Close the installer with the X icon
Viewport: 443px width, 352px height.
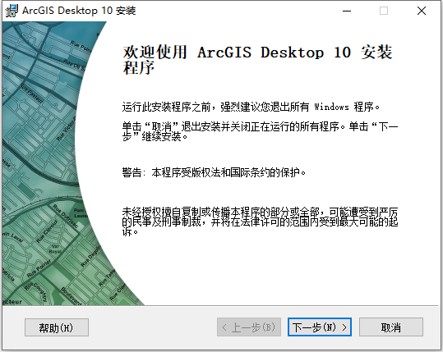[422, 11]
